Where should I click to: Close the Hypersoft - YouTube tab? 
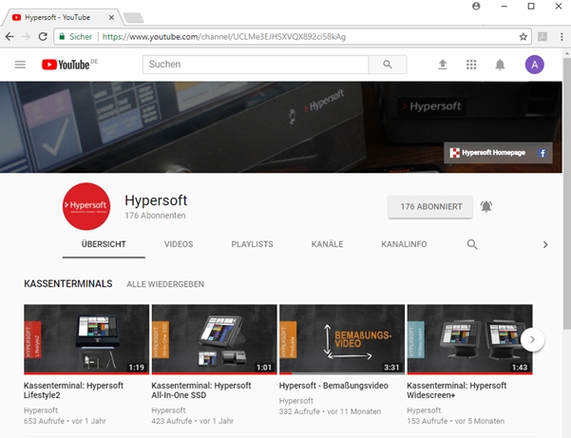tap(111, 17)
